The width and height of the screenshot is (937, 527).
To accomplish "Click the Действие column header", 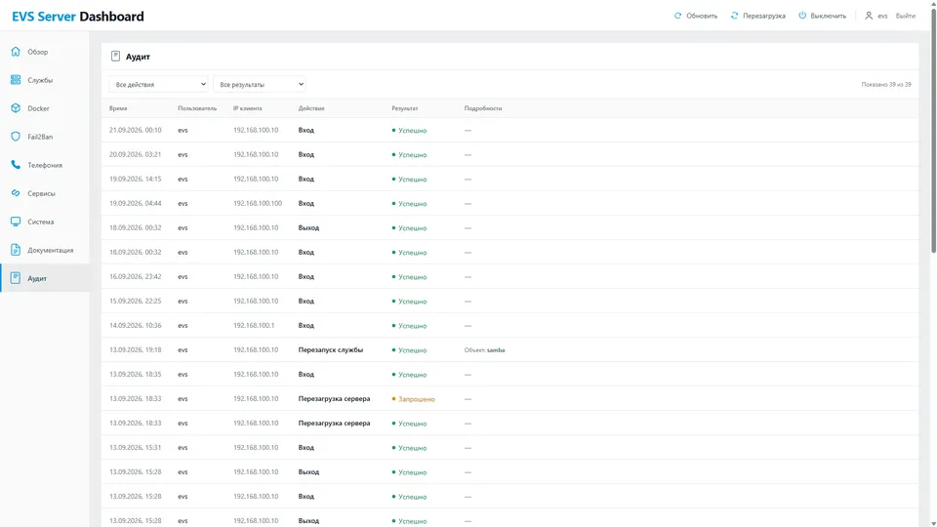I will 311,108.
